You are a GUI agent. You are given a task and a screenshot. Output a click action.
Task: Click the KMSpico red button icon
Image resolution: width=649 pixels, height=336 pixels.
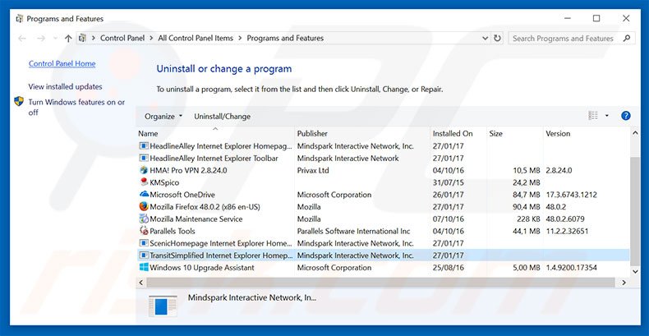(x=144, y=182)
